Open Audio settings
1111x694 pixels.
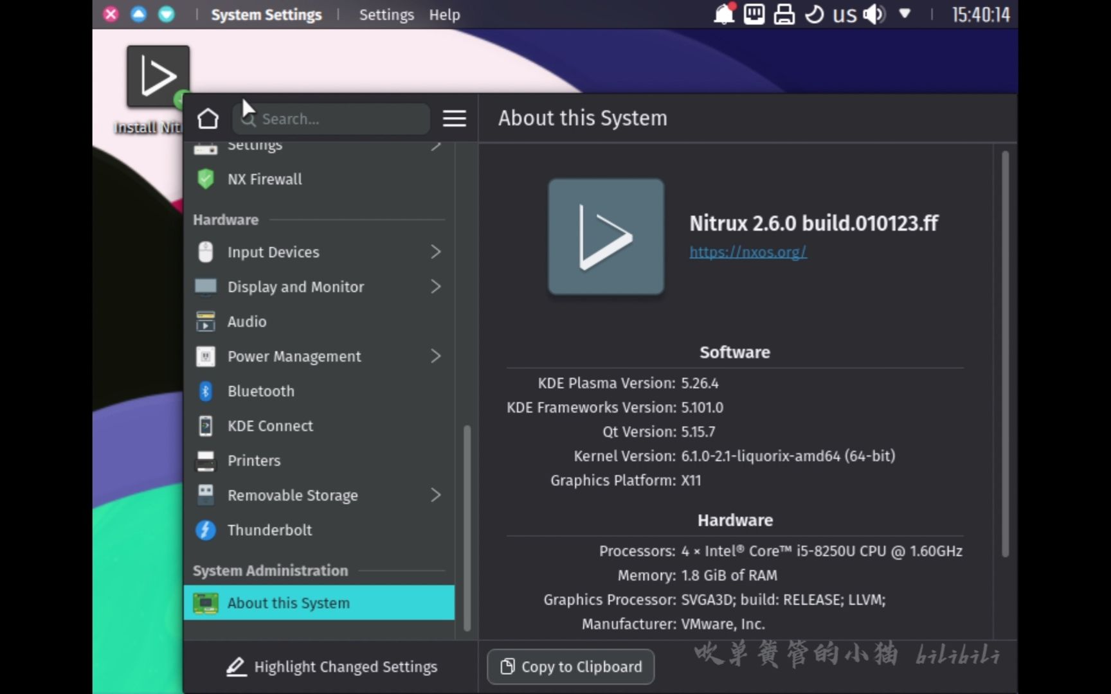pos(319,321)
